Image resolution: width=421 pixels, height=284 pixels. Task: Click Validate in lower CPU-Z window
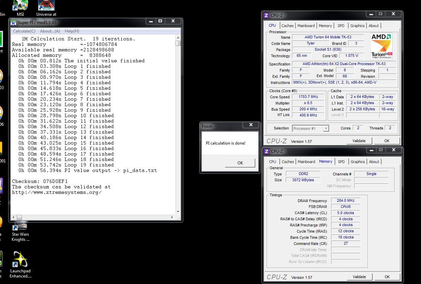pos(359,277)
